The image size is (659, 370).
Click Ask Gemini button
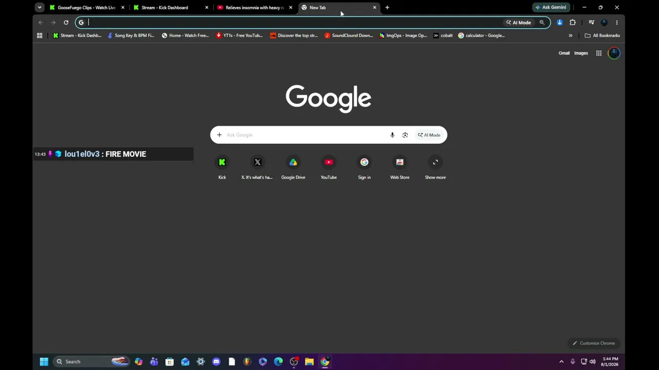(551, 8)
